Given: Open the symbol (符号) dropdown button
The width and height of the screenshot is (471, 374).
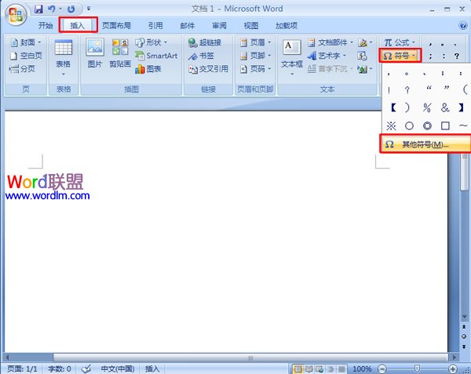Looking at the screenshot, I should click(400, 56).
